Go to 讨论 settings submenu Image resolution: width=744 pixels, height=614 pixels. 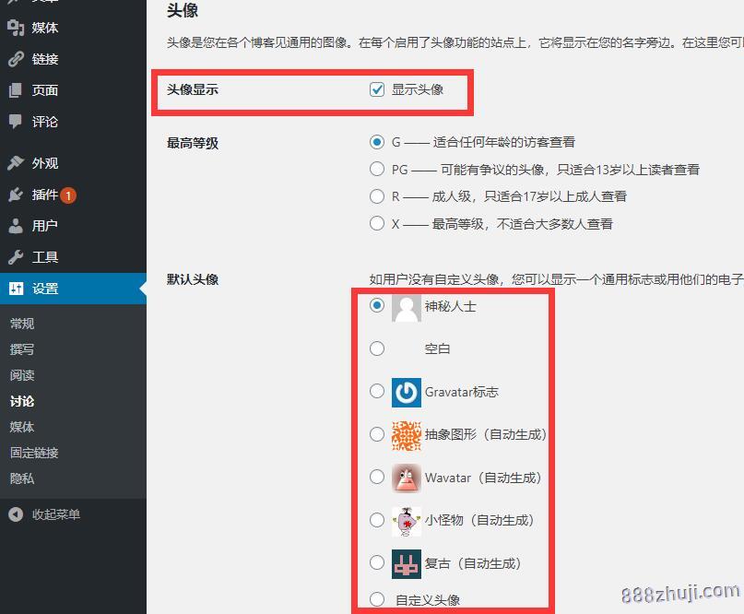pos(22,401)
